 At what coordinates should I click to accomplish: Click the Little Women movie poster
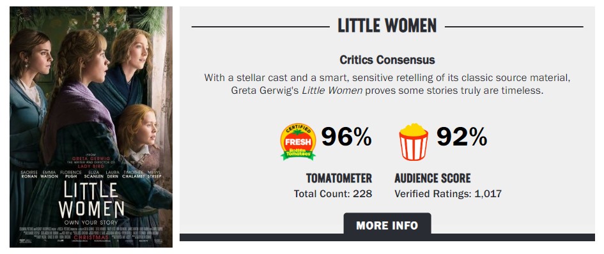pyautogui.click(x=91, y=127)
